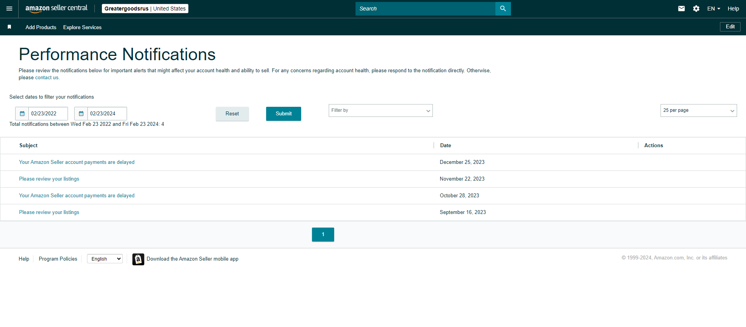
Task: Open the Greatergoodsrus United States account switcher
Action: click(145, 9)
